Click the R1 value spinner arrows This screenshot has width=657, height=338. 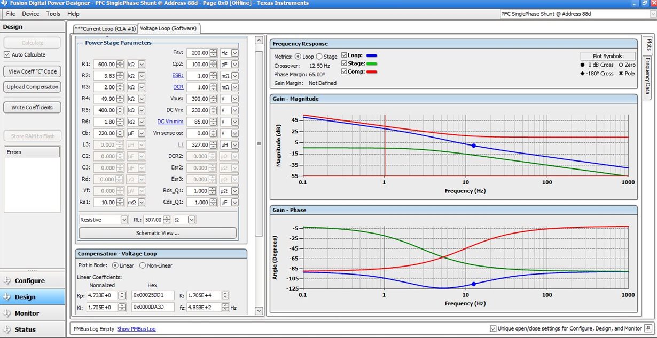[x=120, y=64]
